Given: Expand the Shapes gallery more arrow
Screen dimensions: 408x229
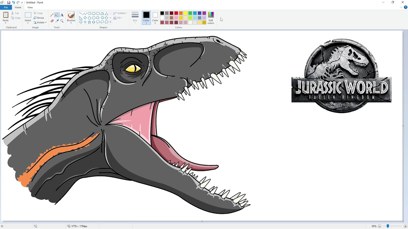Looking at the screenshot, I should click(x=110, y=22).
